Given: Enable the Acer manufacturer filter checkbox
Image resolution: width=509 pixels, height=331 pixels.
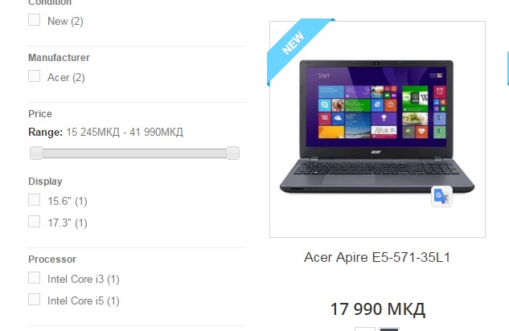Looking at the screenshot, I should [34, 76].
